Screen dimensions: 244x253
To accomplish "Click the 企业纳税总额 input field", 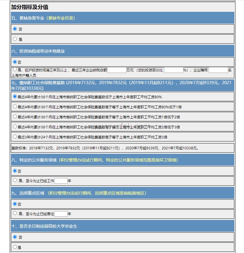I will 117,70.
